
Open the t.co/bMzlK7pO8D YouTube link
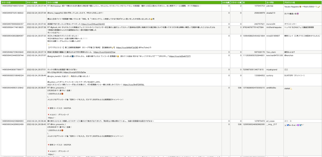(127, 47)
